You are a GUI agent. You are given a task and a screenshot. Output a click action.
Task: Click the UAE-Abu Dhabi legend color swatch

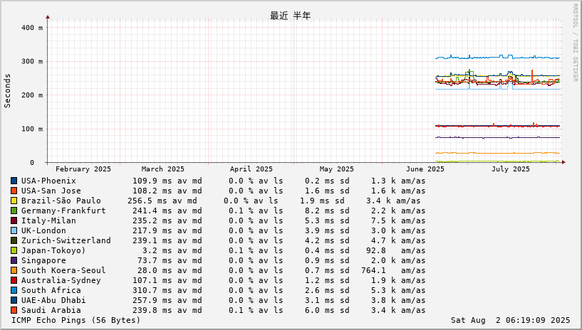pos(14,300)
